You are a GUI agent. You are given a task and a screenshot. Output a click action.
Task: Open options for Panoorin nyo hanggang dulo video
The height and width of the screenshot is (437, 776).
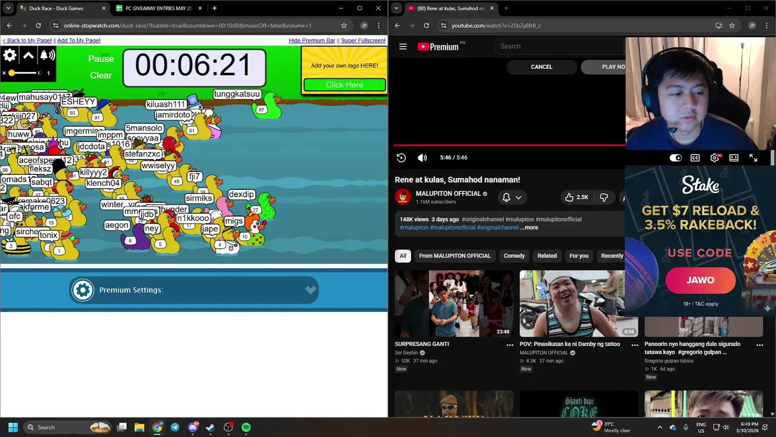760,345
